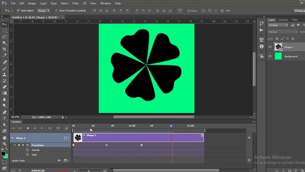Select the Eraser tool

4,87
